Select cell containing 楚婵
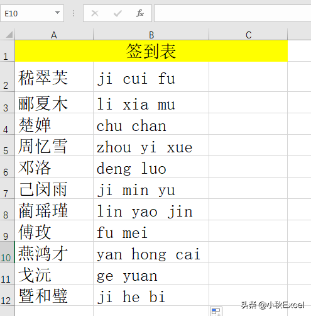311x316 pixels. [54, 124]
